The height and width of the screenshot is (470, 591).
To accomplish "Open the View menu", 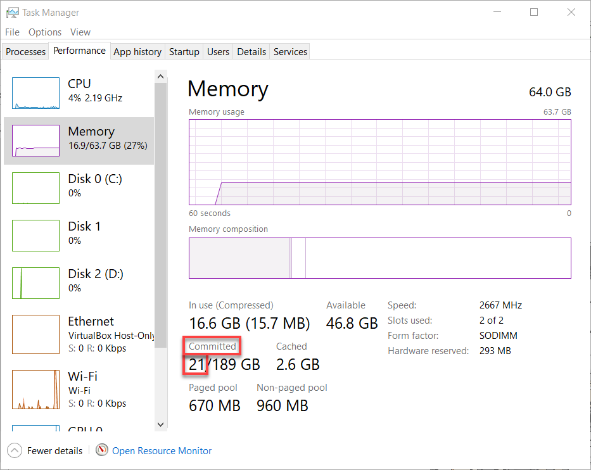I will click(80, 32).
